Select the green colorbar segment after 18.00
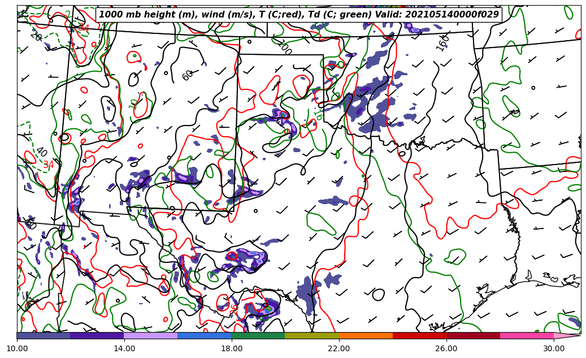Screen dimensions: 586x358 click(258, 335)
